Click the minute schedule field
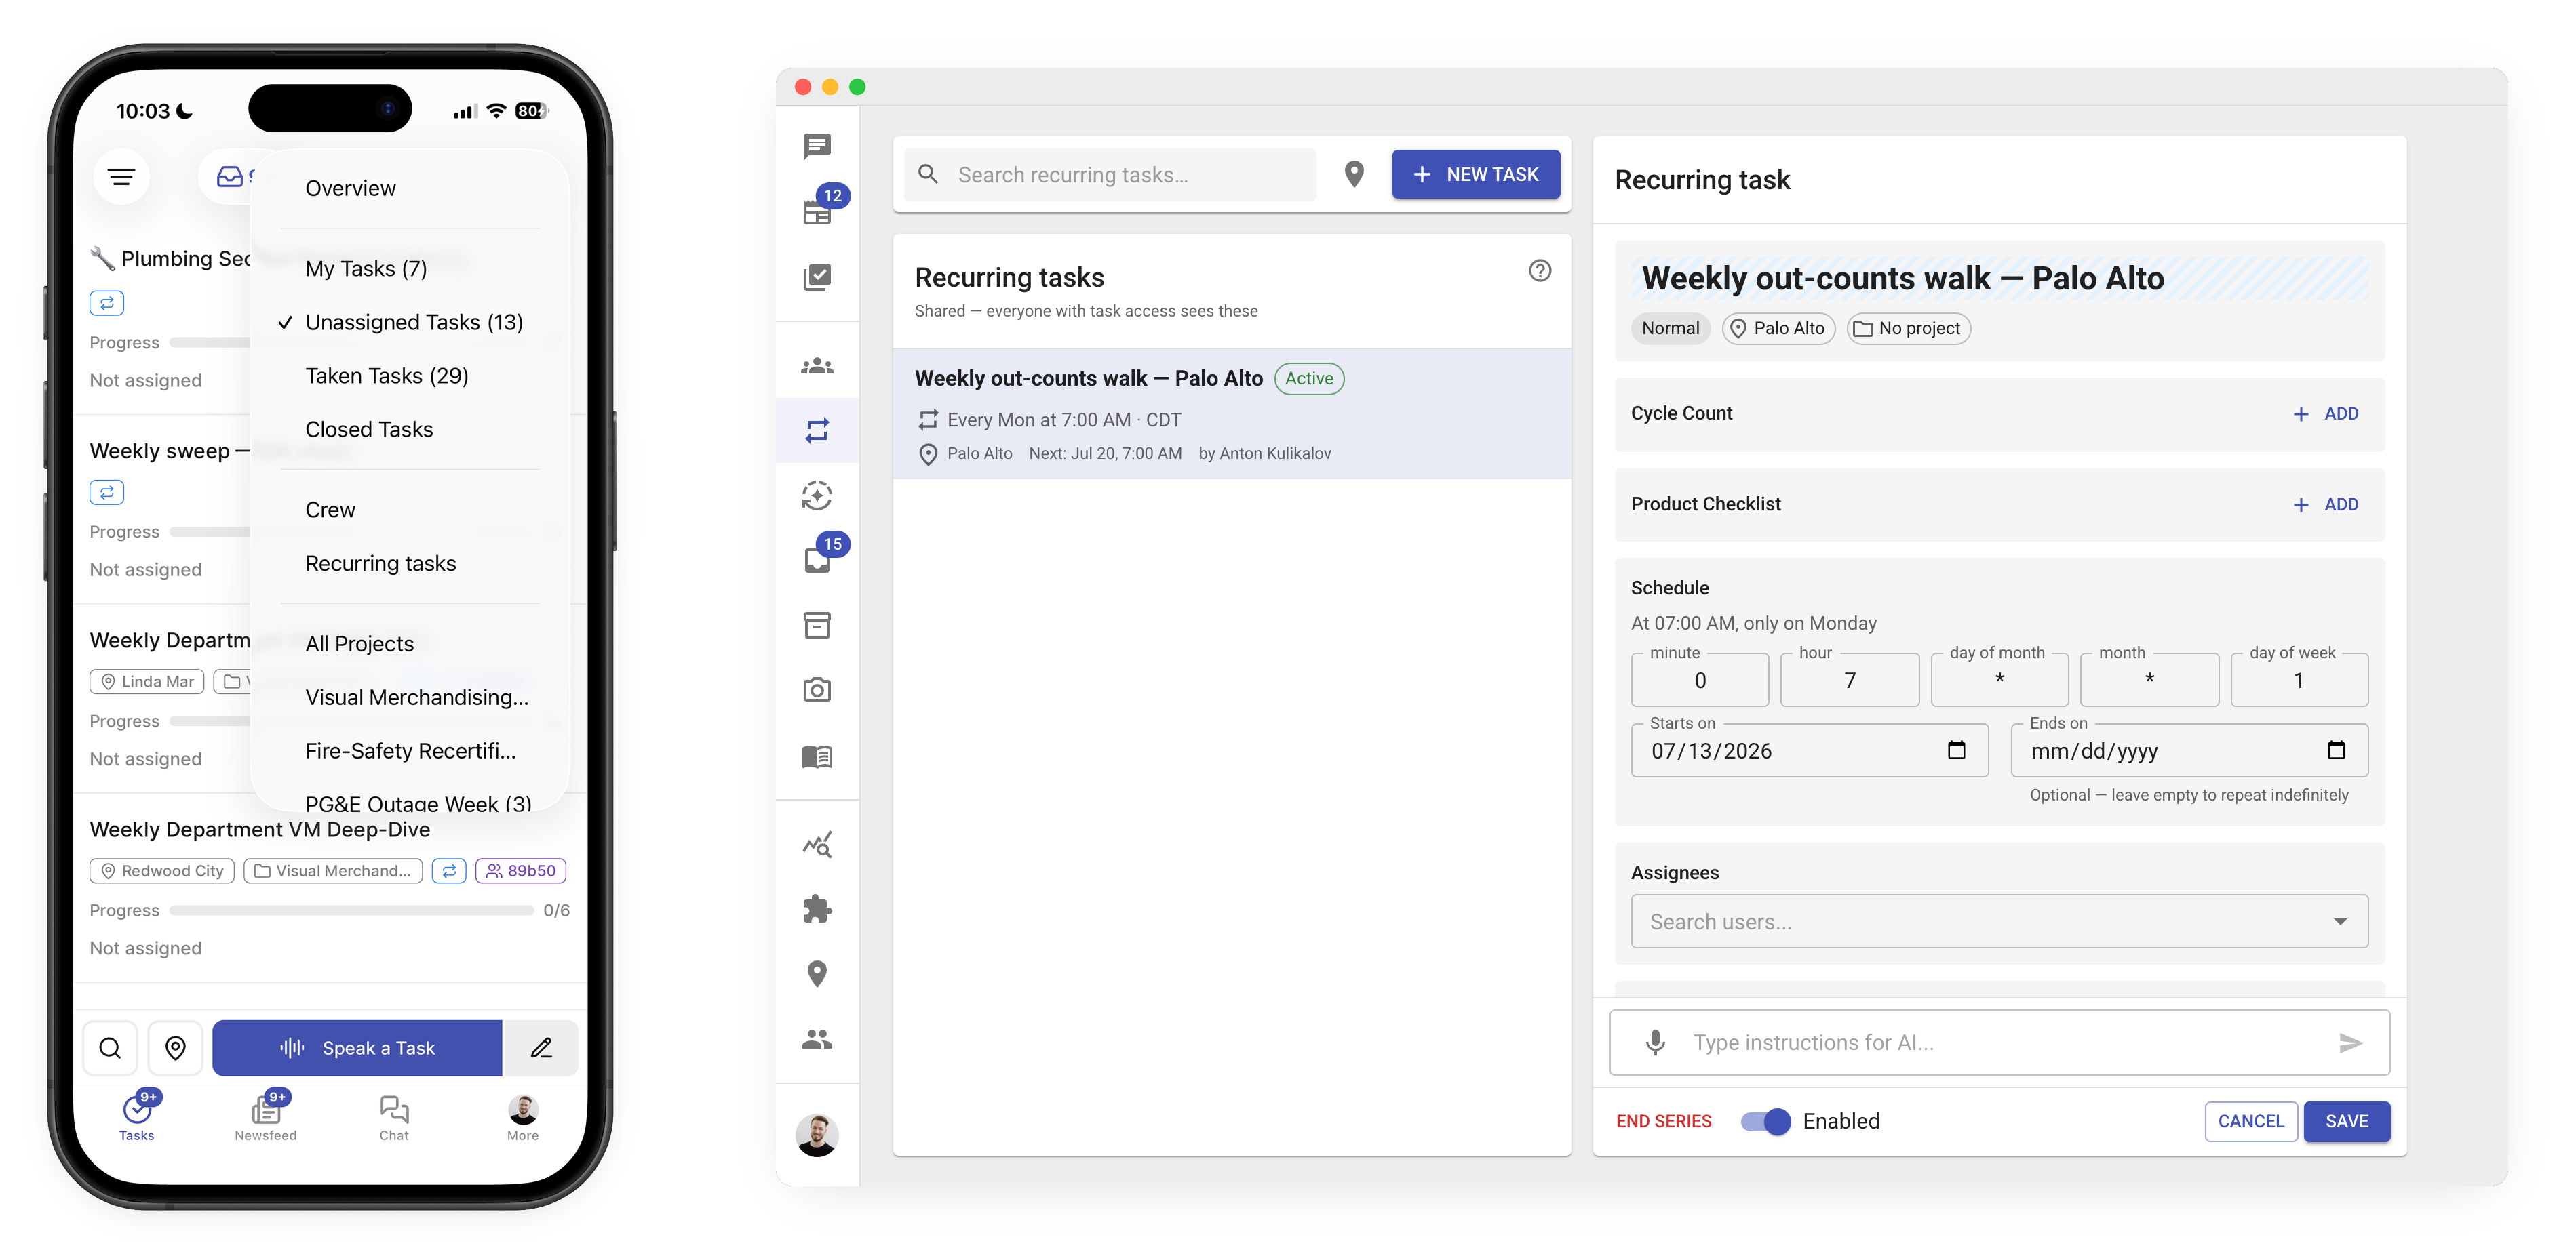 [x=1699, y=681]
